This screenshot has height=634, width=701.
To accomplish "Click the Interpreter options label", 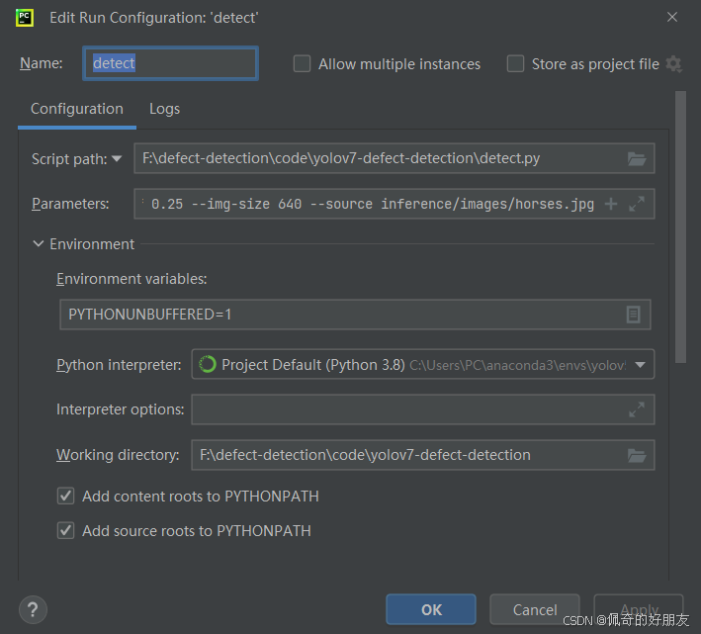I will 121,409.
